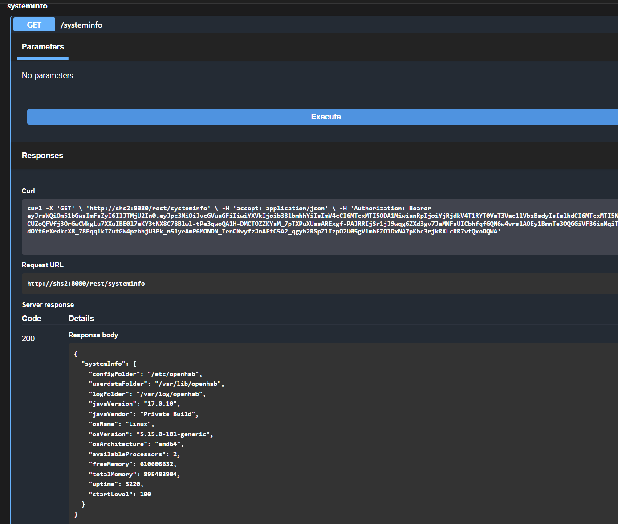The width and height of the screenshot is (618, 524).
Task: Click the "No parameters" text
Action: tap(47, 75)
